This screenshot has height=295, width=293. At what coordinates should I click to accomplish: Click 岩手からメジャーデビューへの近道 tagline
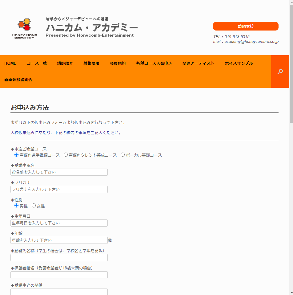pyautogui.click(x=77, y=19)
